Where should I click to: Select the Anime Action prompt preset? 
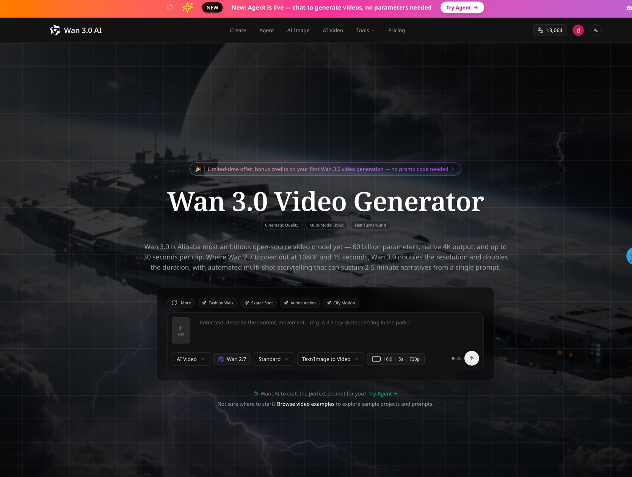(x=300, y=303)
